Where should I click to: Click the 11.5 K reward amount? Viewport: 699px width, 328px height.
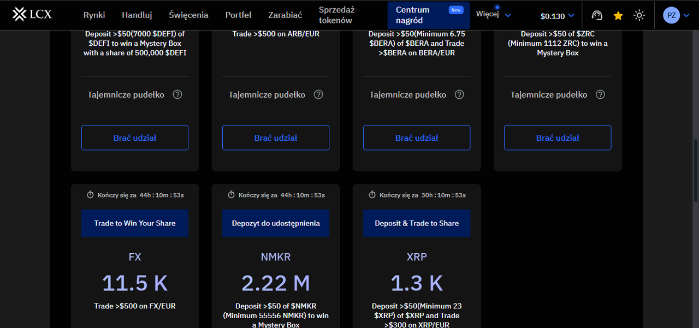click(135, 283)
